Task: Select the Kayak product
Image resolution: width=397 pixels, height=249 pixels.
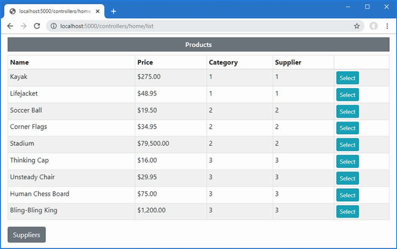Action: [x=347, y=78]
